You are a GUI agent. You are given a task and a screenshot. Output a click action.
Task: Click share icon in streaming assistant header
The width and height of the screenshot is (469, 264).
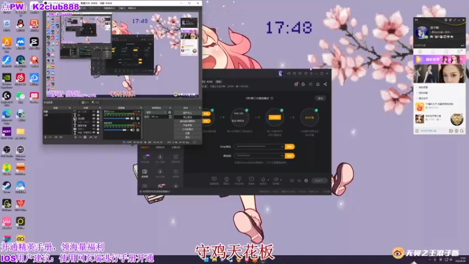325,84
